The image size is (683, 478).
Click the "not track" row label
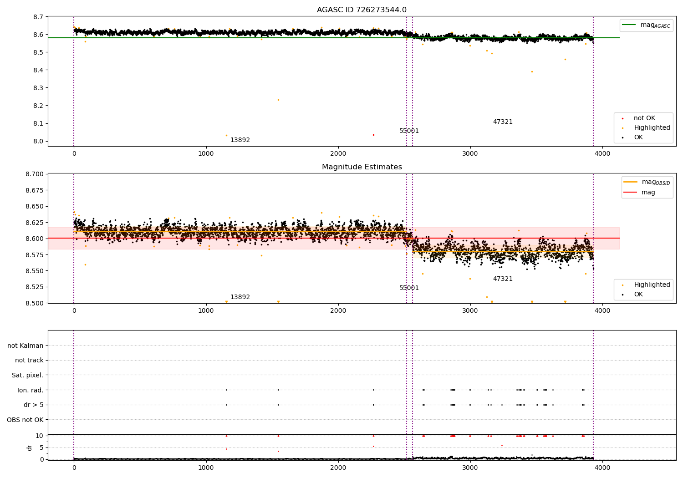click(29, 361)
